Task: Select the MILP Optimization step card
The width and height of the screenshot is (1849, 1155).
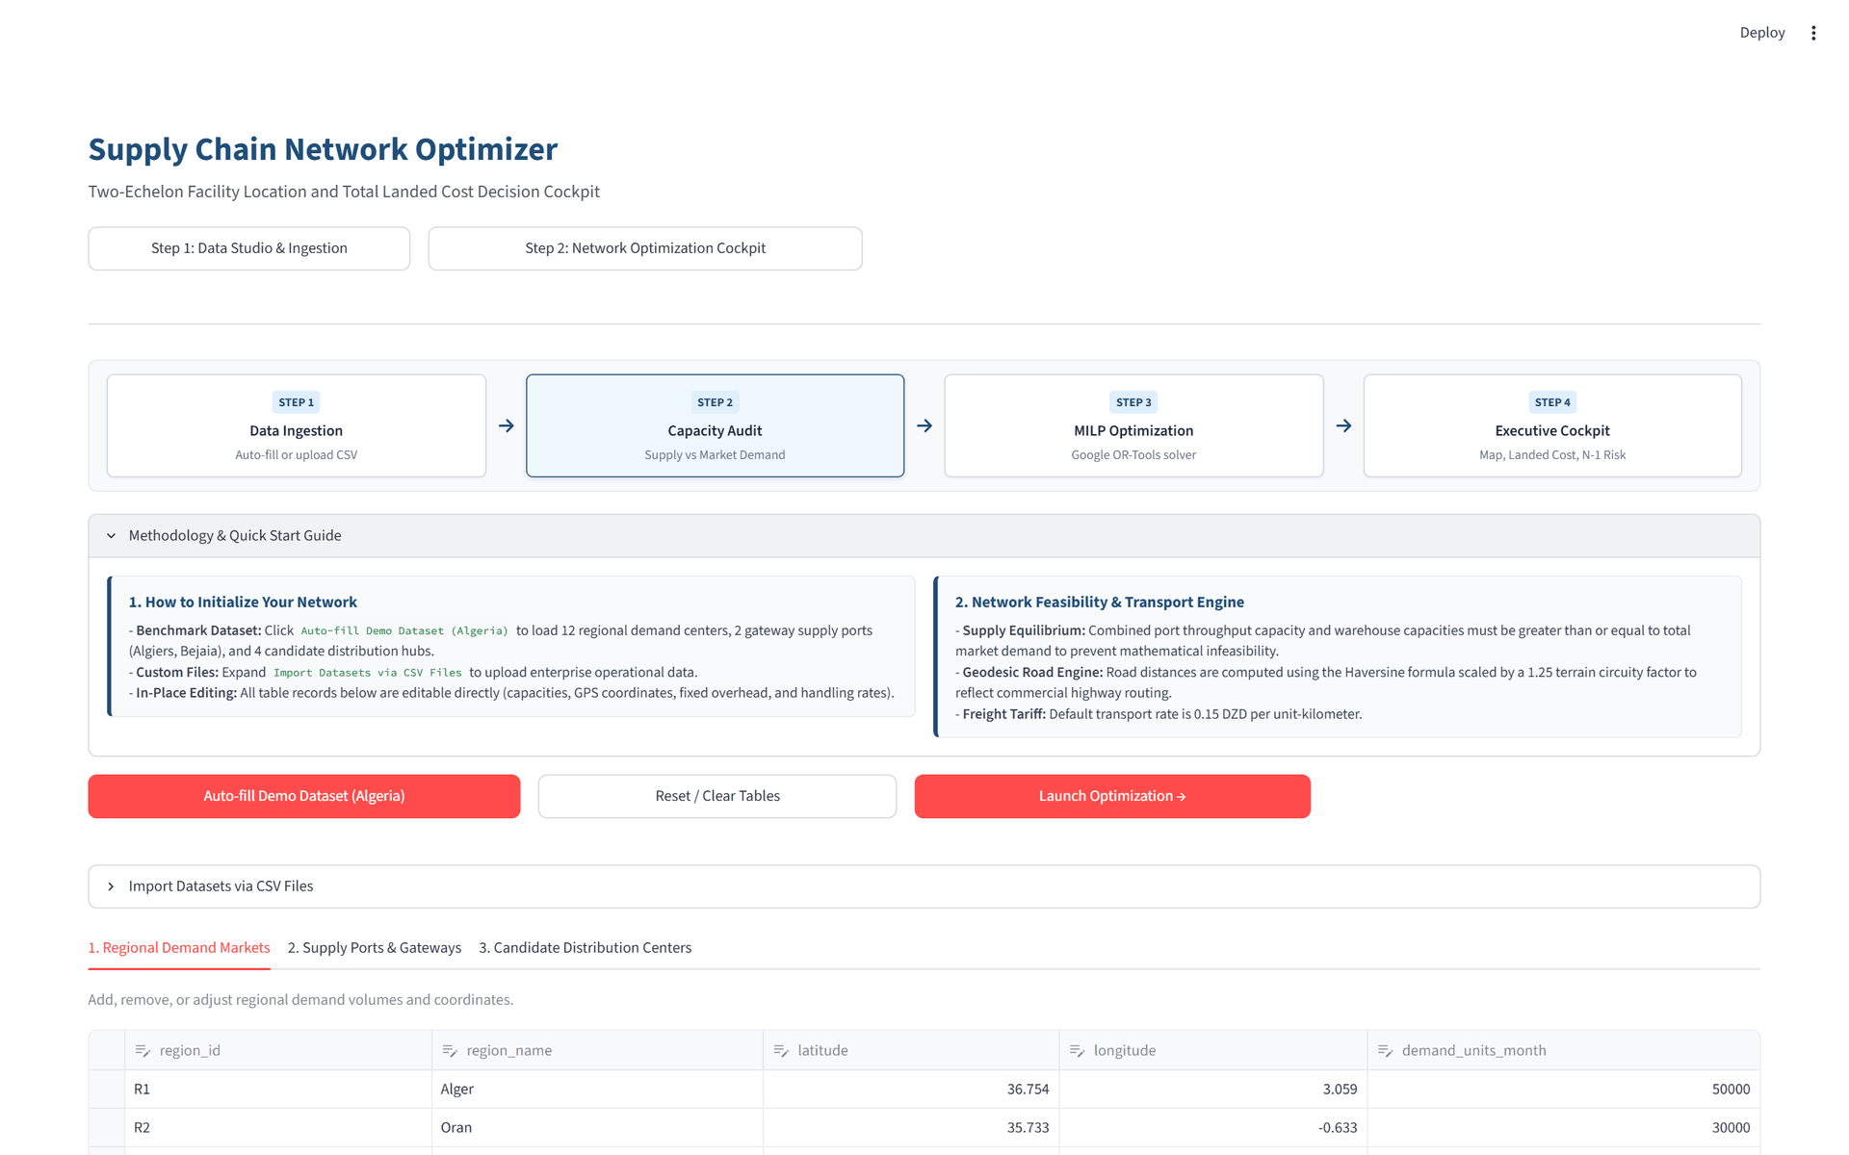Action: (1133, 425)
